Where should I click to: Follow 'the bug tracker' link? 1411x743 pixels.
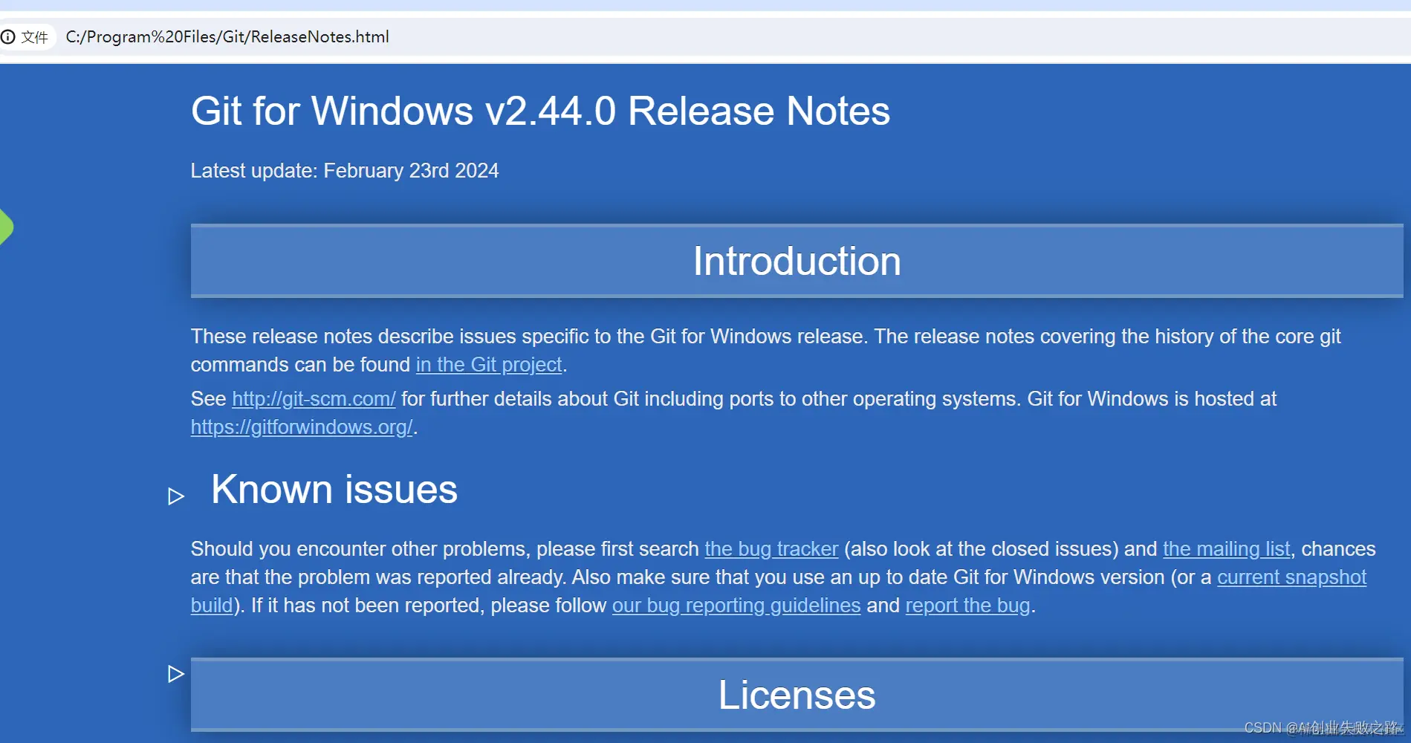(x=771, y=549)
